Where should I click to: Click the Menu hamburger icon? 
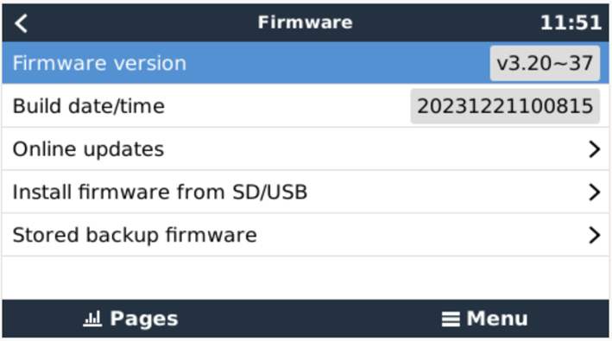coord(451,319)
